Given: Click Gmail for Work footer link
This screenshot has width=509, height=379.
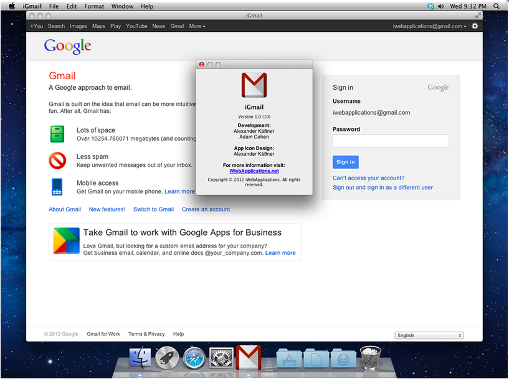Looking at the screenshot, I should pyautogui.click(x=103, y=334).
